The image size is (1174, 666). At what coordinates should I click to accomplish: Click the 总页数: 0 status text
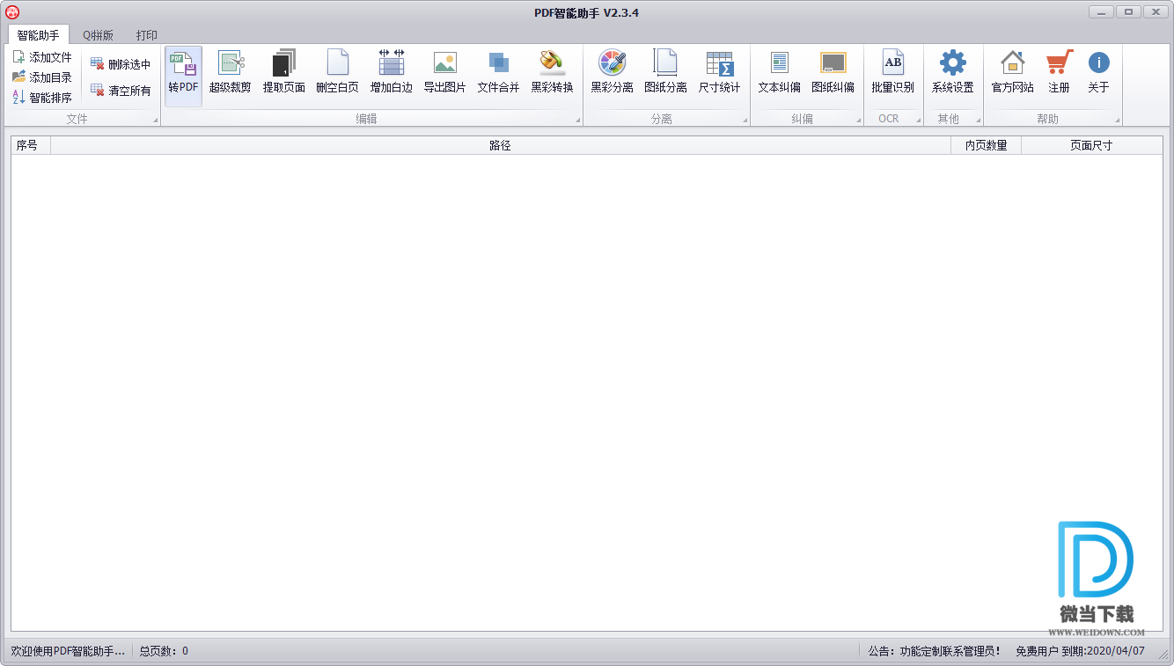tap(164, 651)
